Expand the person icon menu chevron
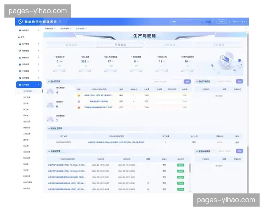The image size is (264, 211). [39, 44]
